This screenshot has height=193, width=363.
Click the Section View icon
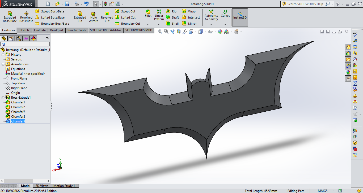click(x=178, y=32)
